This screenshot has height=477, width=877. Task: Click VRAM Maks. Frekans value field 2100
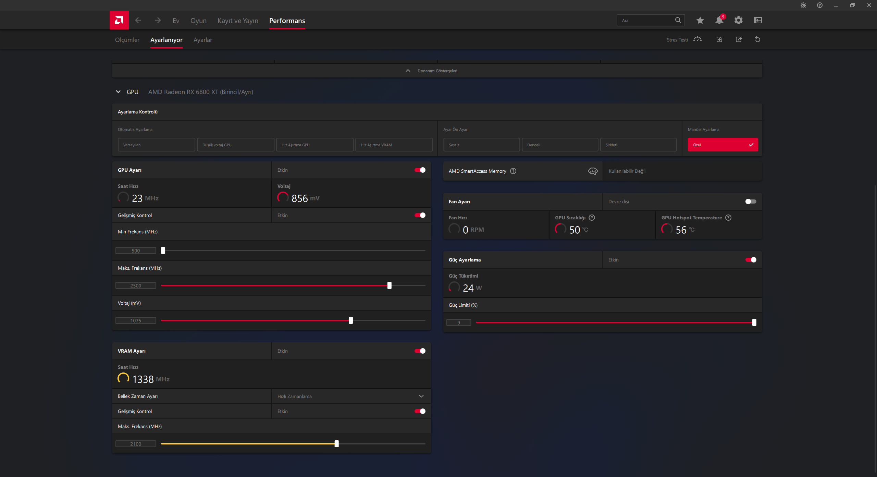[x=136, y=444]
